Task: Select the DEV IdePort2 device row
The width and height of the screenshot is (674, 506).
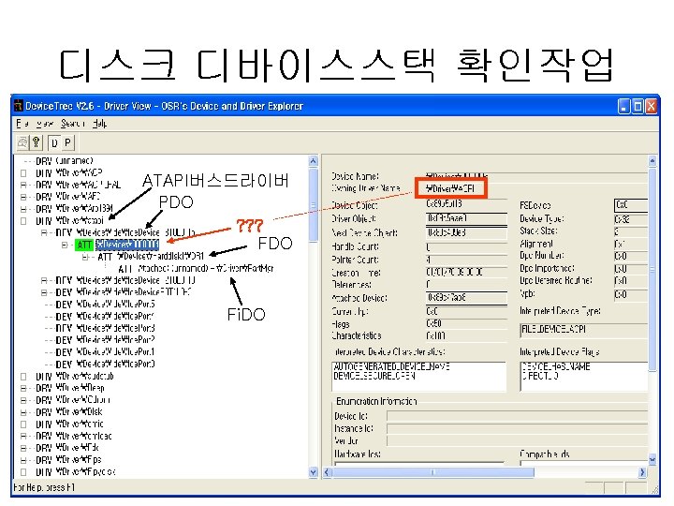Action: click(105, 340)
